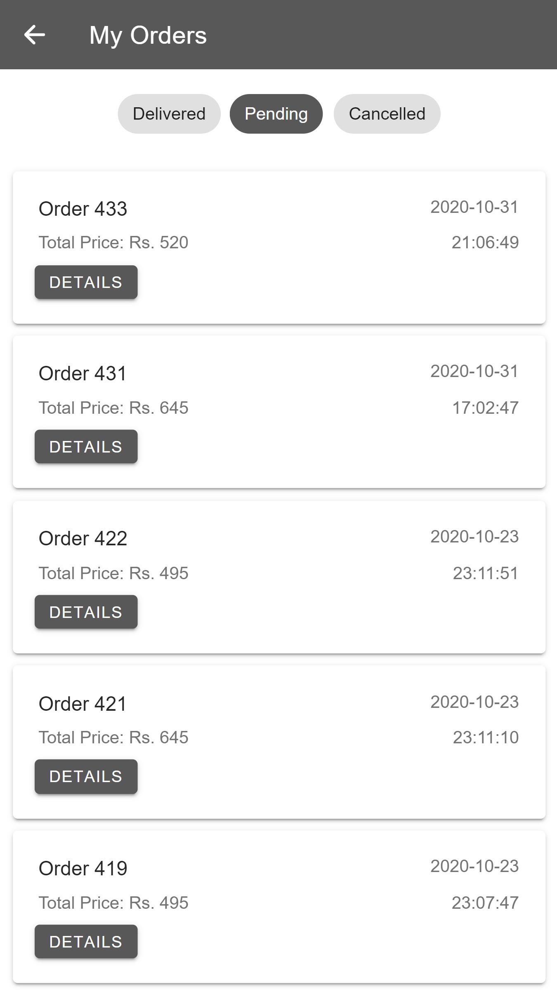Click the 23:11:51 timestamp
Screen dimensions: 557x990
click(x=486, y=573)
